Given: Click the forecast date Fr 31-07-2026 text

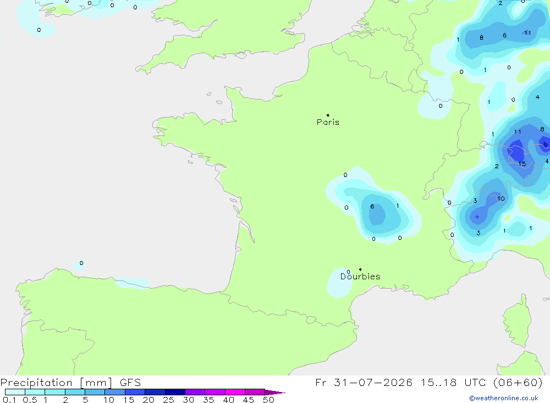Looking at the screenshot, I should tap(364, 382).
